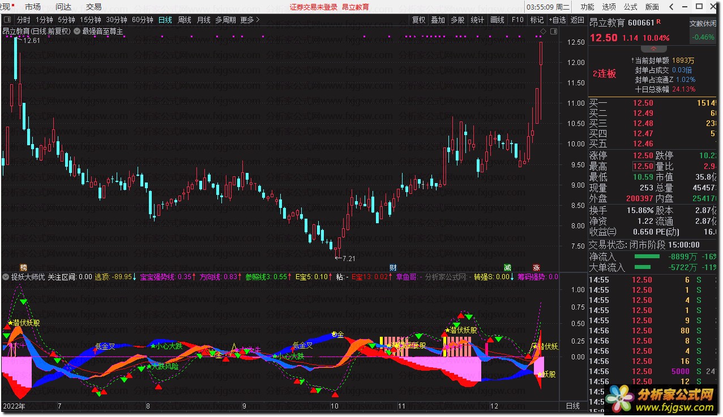
Task: Click the 画线 drawing tools button
Action: click(x=497, y=20)
